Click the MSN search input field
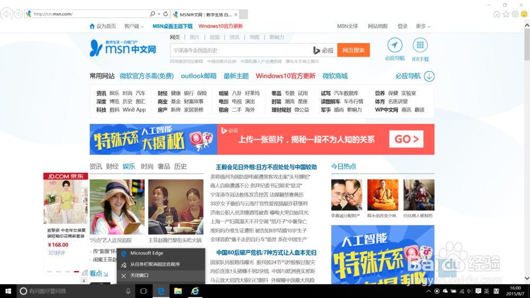 click(x=241, y=50)
